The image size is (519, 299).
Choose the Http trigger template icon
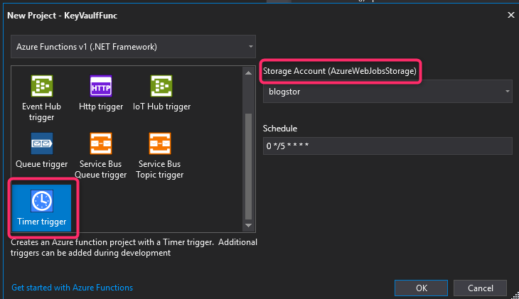pos(101,86)
